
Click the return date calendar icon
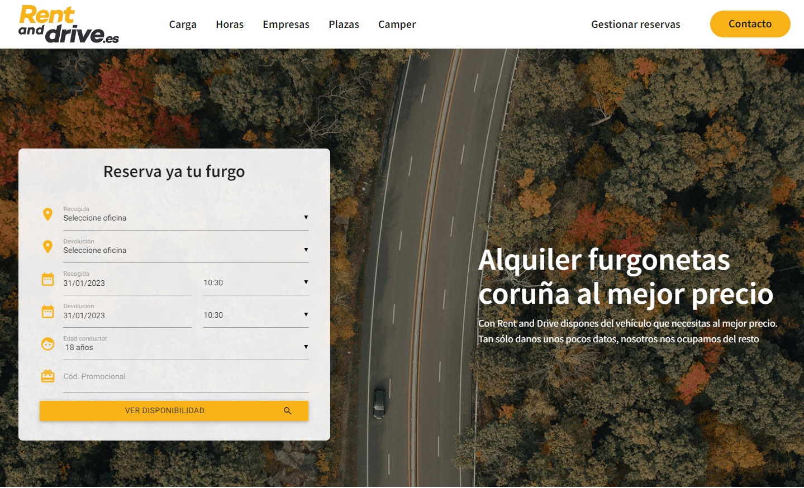click(x=48, y=312)
